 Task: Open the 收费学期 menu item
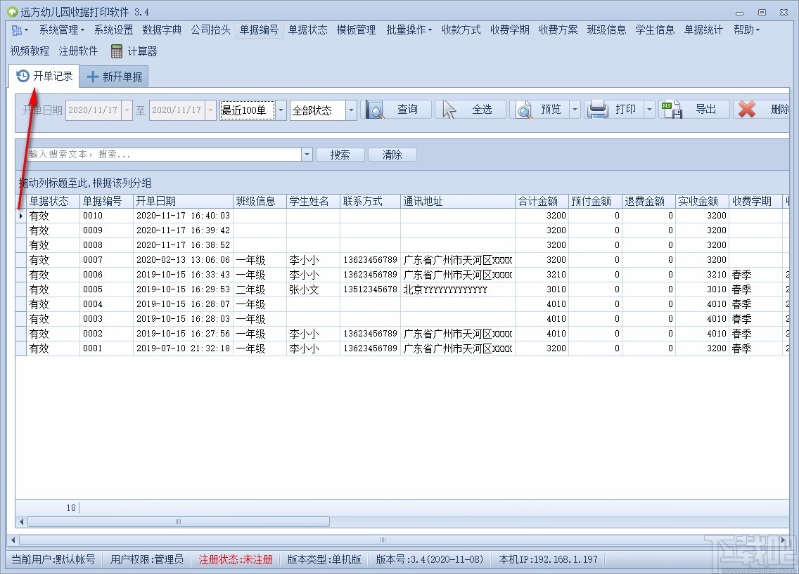pyautogui.click(x=509, y=30)
